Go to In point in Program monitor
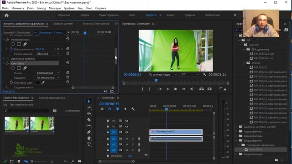This screenshot has height=164, width=292. coord(160,89)
